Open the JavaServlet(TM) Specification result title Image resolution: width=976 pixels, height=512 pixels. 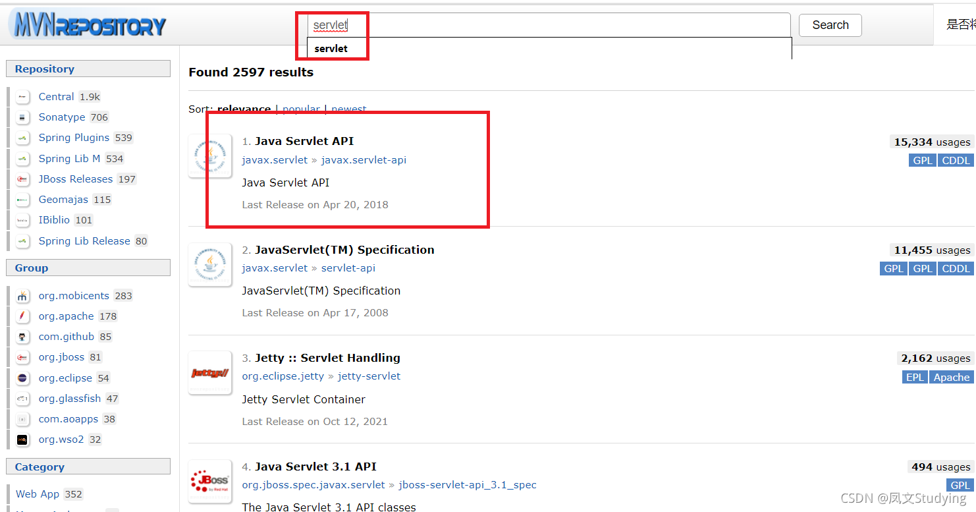pos(344,250)
